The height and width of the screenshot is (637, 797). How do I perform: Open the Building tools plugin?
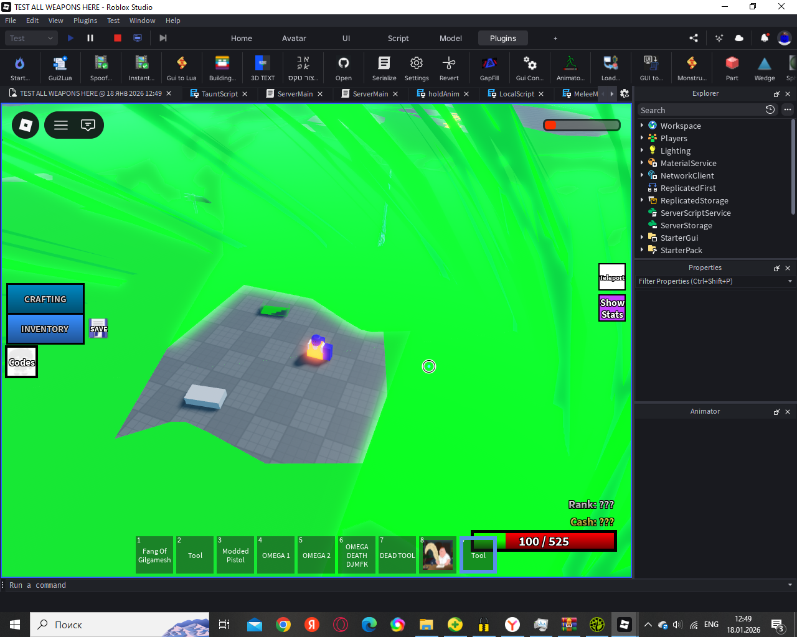pos(222,67)
